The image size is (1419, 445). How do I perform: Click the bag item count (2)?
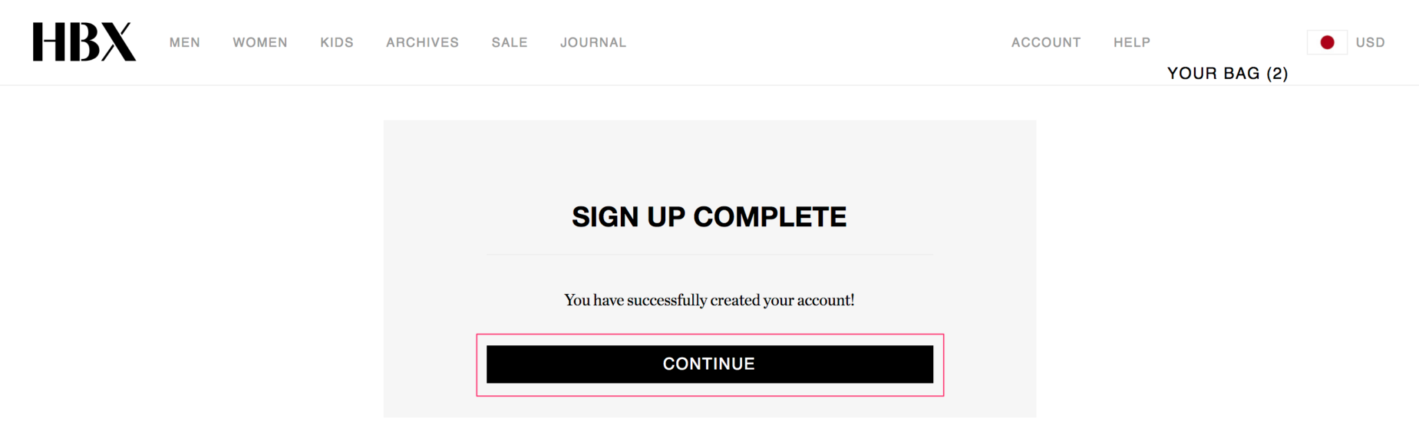pyautogui.click(x=1277, y=73)
